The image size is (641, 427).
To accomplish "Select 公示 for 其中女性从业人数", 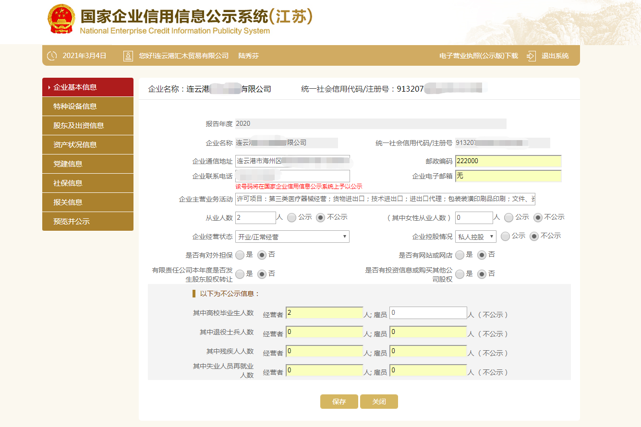I will pyautogui.click(x=508, y=217).
